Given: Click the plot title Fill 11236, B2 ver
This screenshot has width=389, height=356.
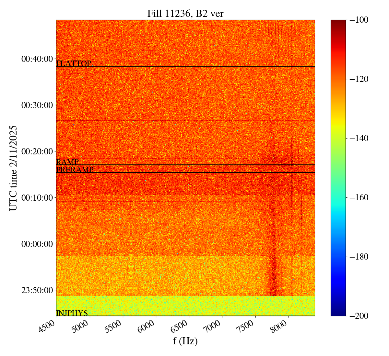Looking at the screenshot, I should [185, 13].
